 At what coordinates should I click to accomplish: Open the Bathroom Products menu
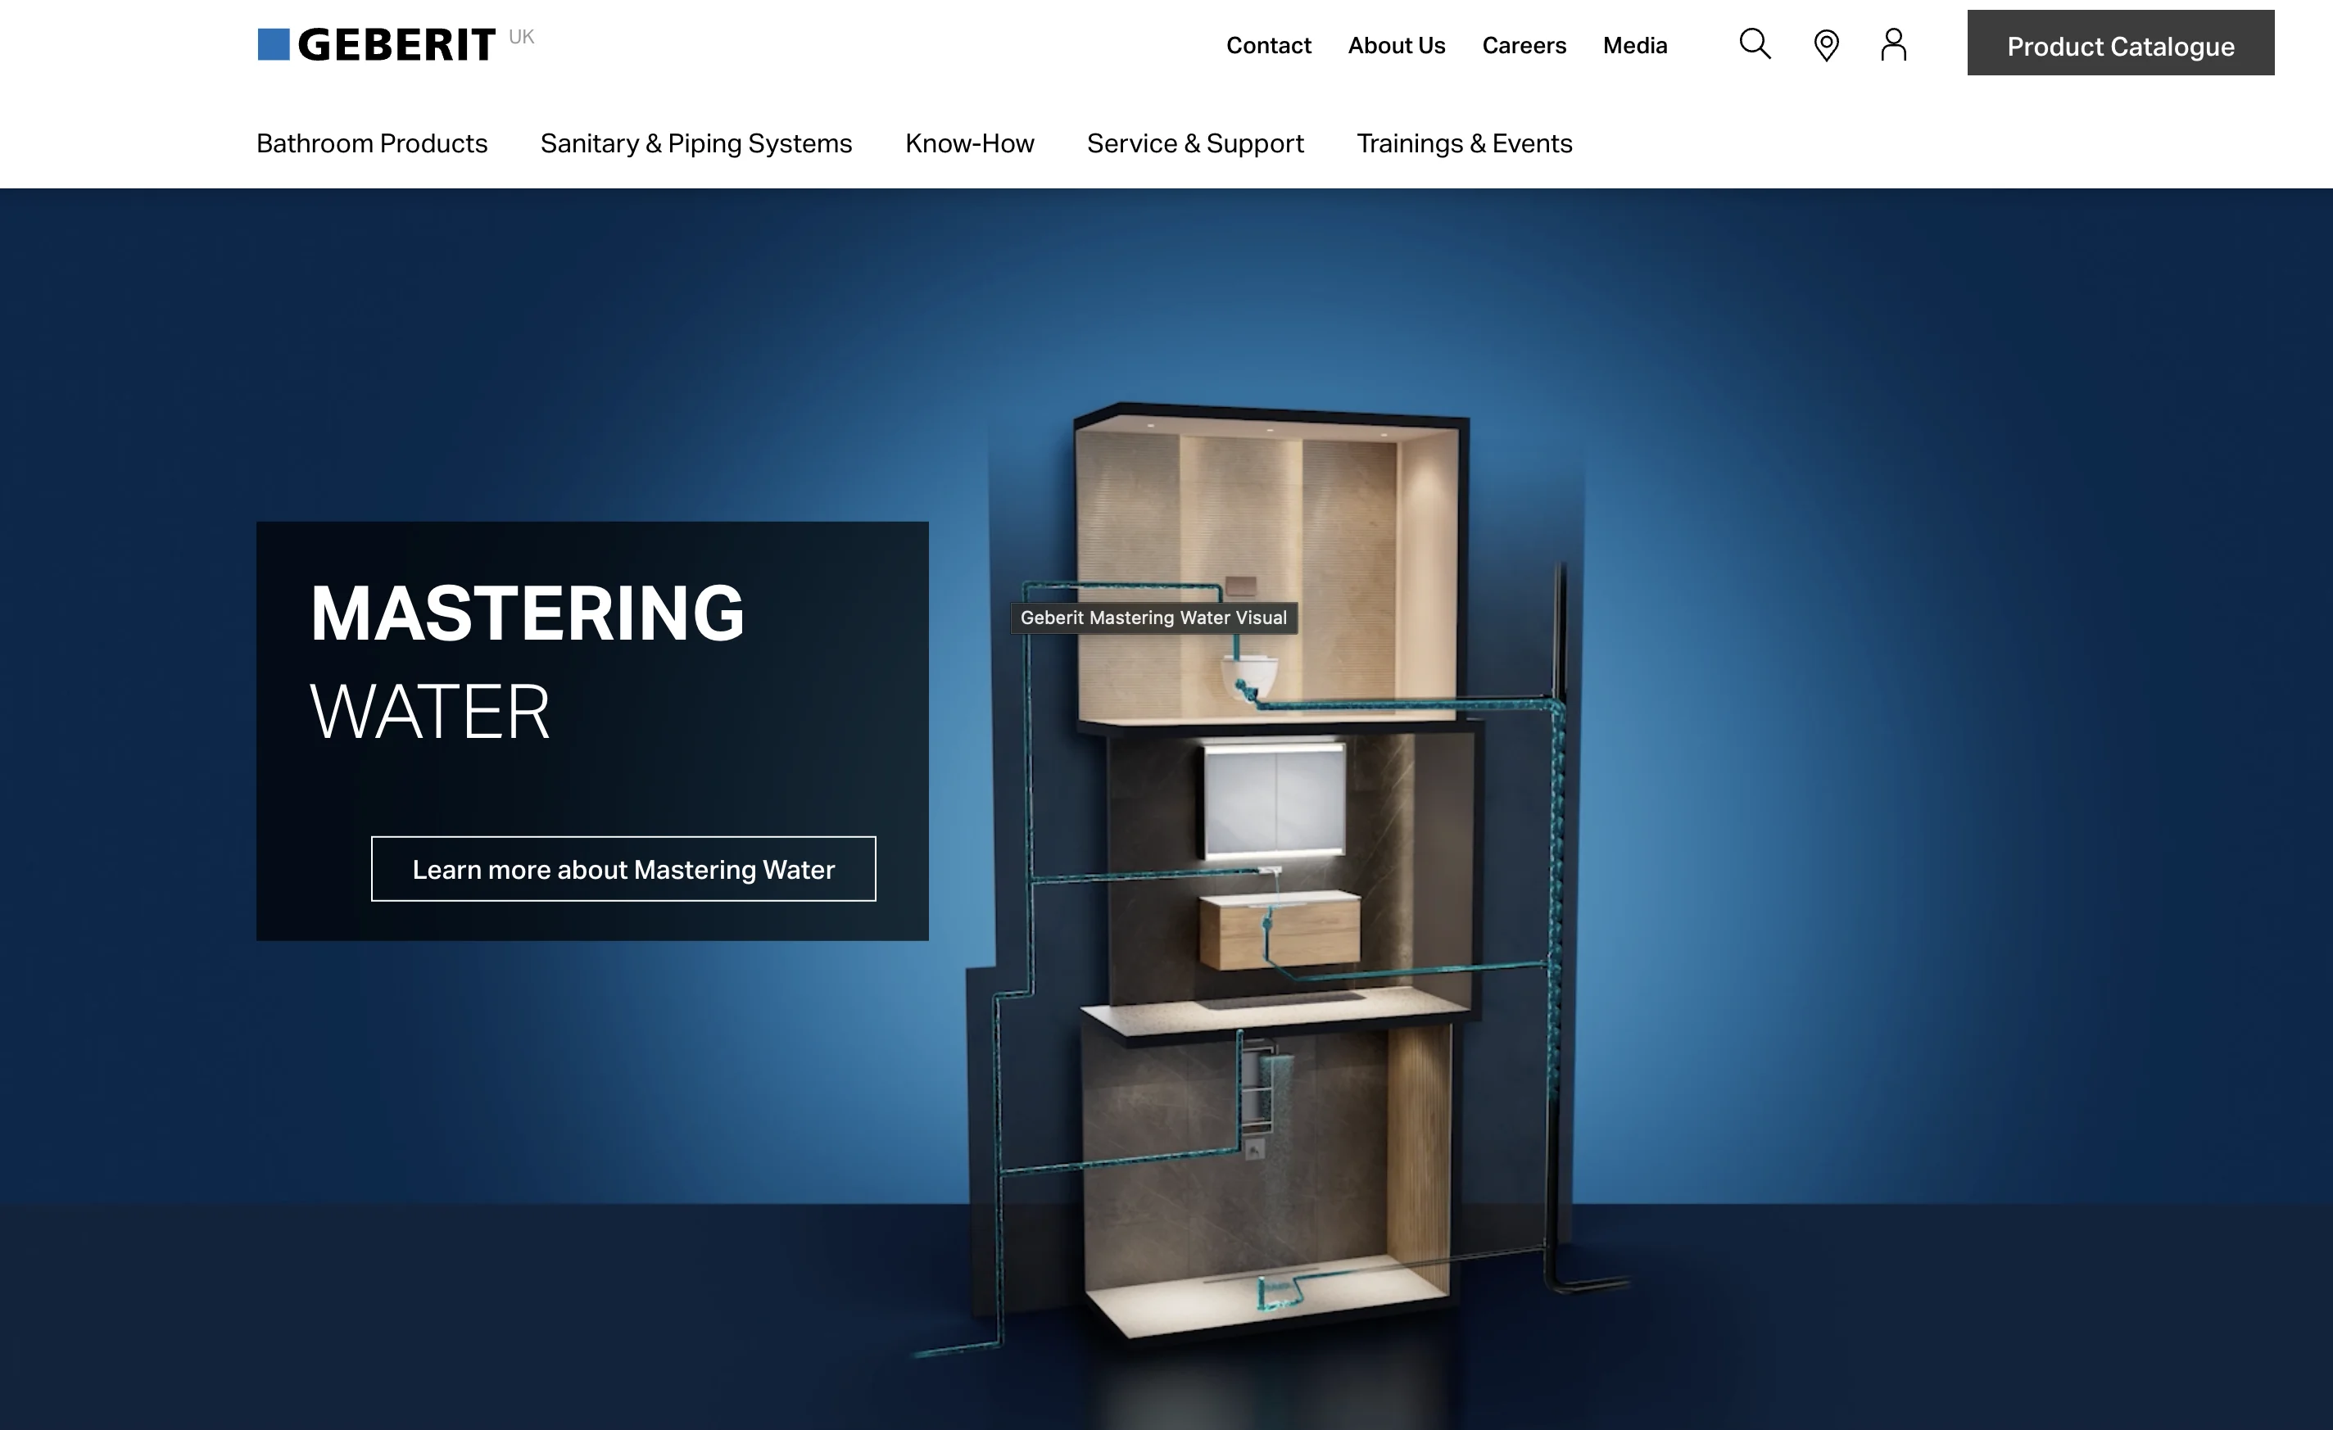371,144
